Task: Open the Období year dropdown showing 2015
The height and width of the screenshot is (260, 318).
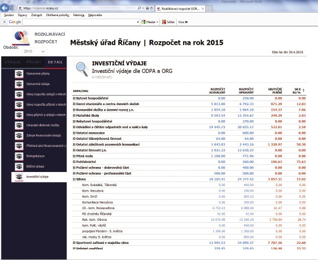Action: pyautogui.click(x=35, y=51)
